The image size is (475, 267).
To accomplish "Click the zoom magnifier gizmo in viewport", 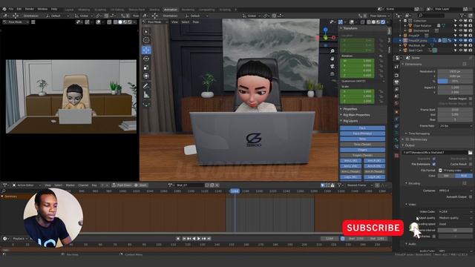I will [x=332, y=51].
